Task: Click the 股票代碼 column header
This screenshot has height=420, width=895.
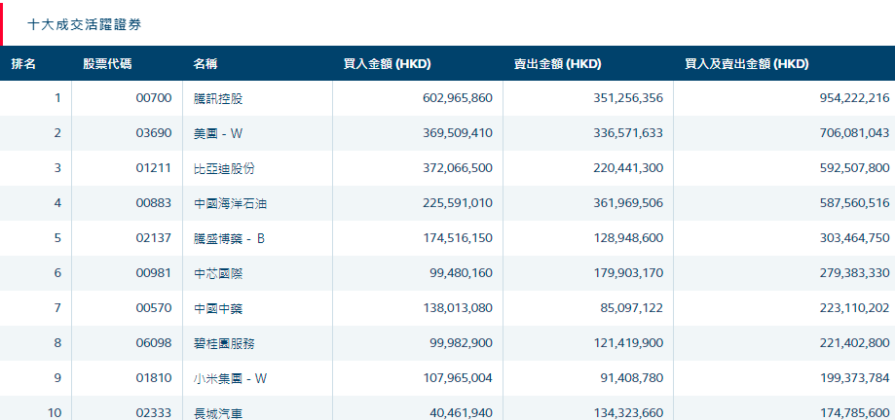Action: (107, 64)
